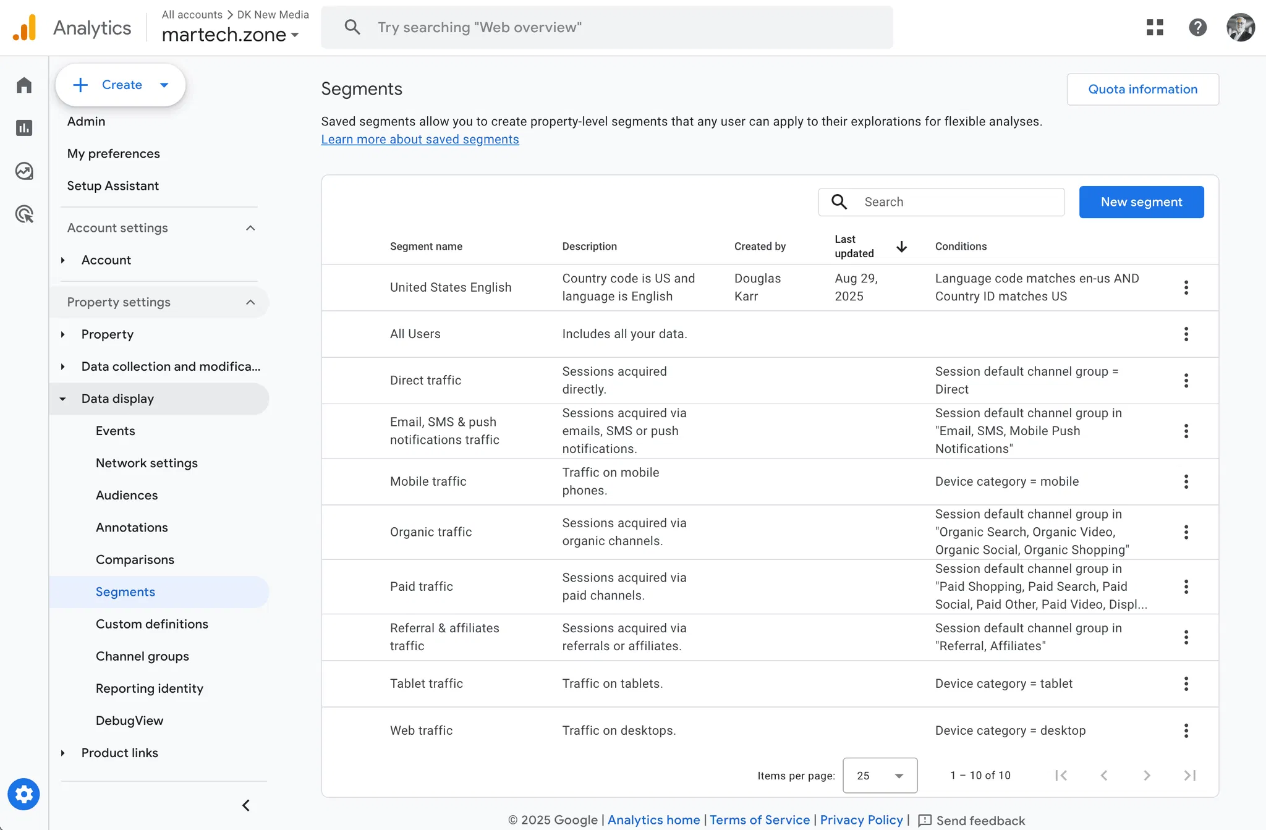This screenshot has width=1266, height=830.
Task: Select Custom definitions in the sidebar
Action: pos(151,624)
